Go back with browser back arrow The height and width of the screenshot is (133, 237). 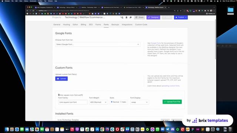(x=27, y=11)
